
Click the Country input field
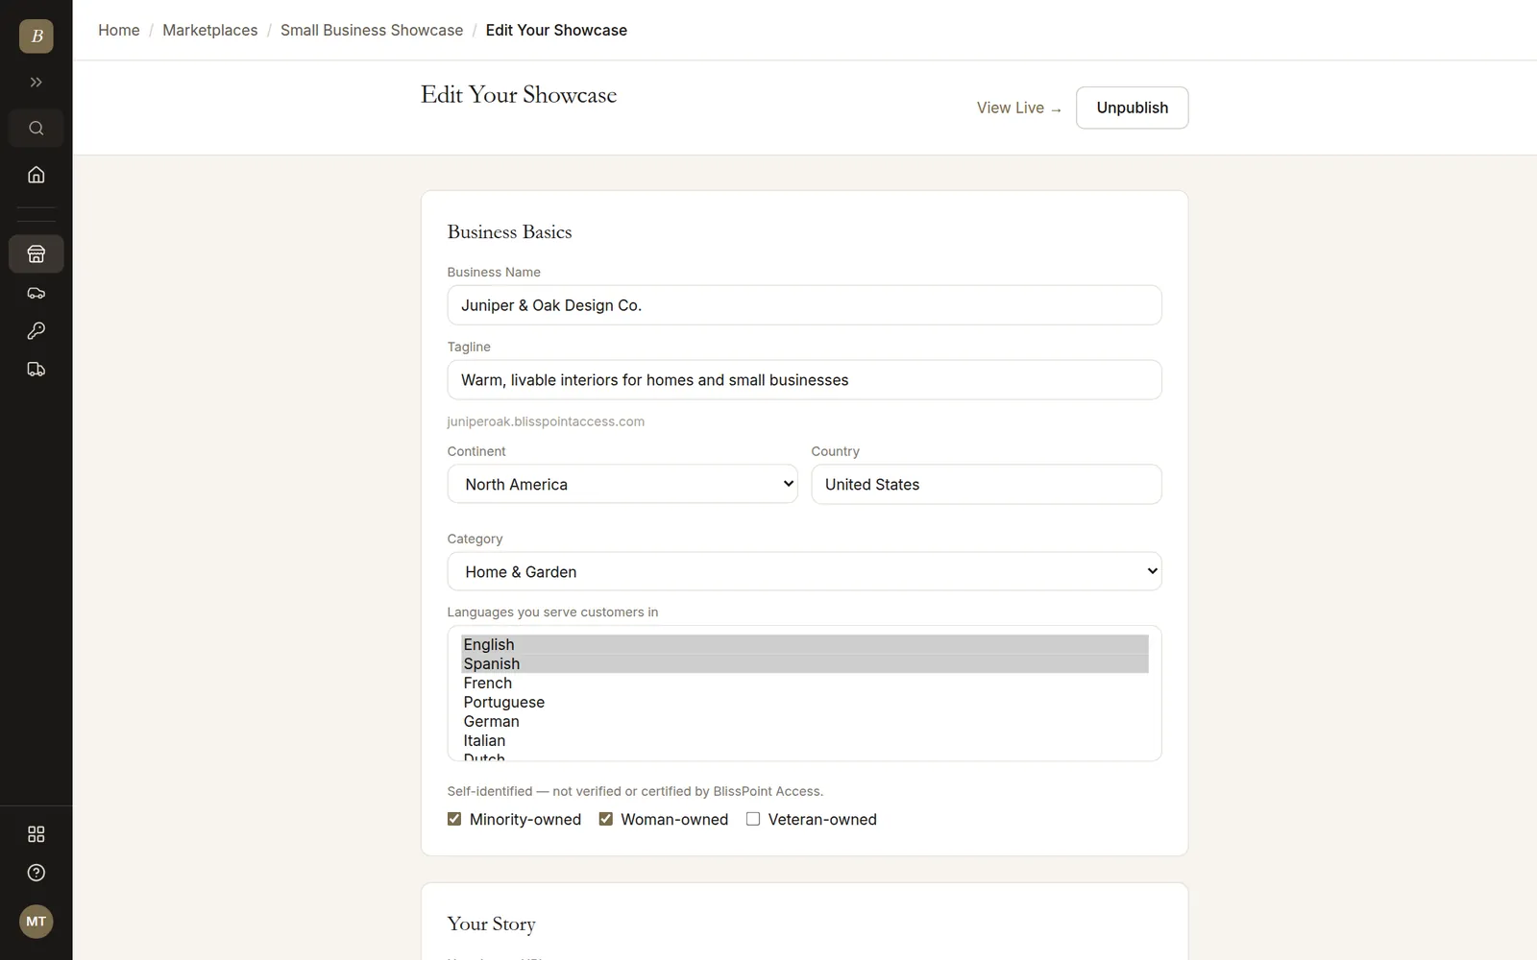pyautogui.click(x=987, y=485)
